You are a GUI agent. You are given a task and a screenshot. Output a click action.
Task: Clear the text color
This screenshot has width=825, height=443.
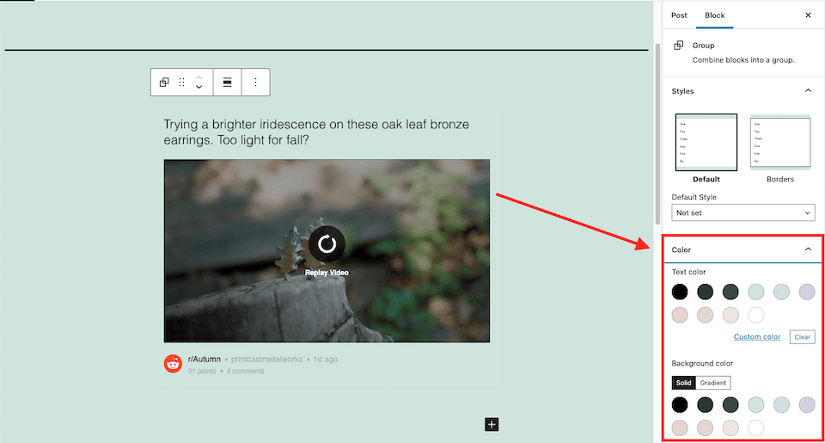[803, 337]
